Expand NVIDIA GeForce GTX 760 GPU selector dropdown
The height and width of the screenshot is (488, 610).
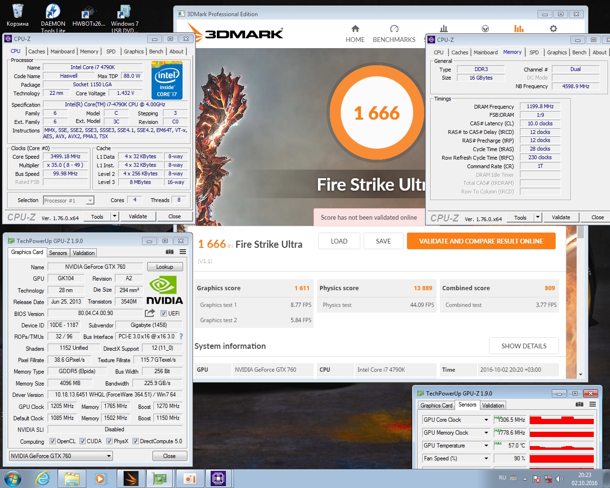pos(109,456)
